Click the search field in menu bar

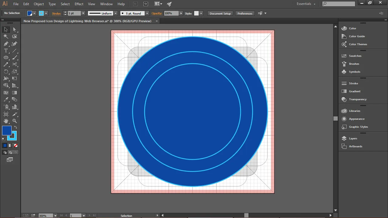point(339,4)
